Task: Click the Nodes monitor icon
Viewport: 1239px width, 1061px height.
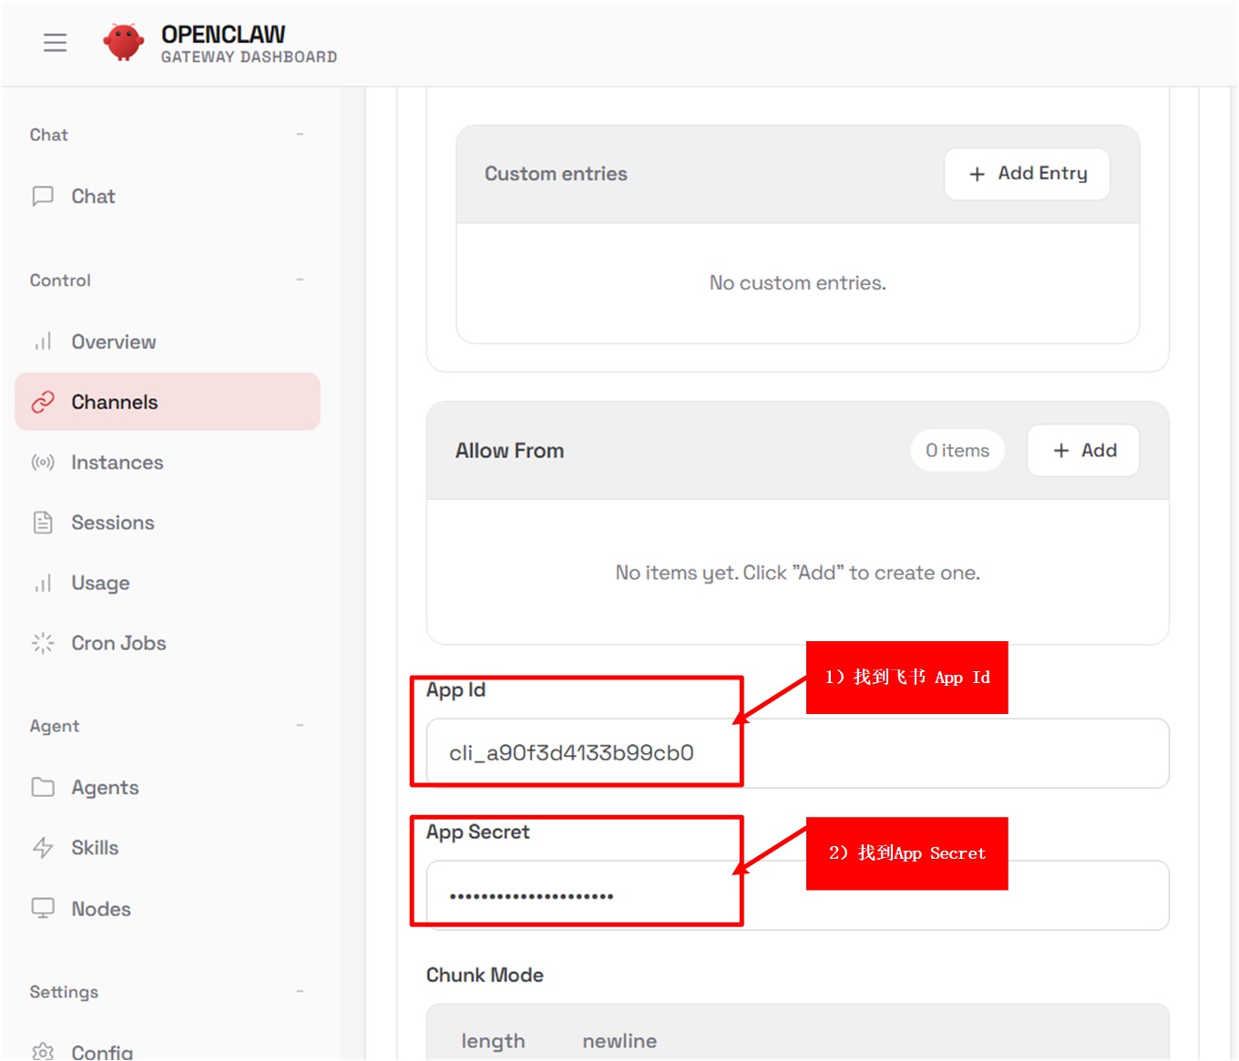Action: [x=43, y=909]
